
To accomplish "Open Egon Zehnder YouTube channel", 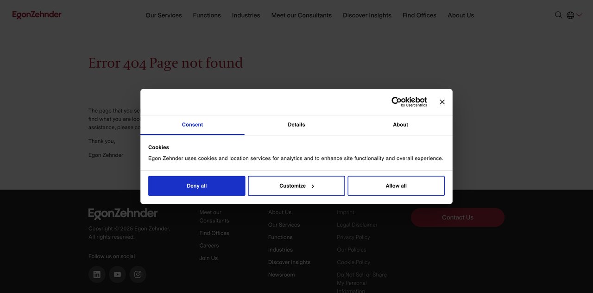I will coord(117,274).
